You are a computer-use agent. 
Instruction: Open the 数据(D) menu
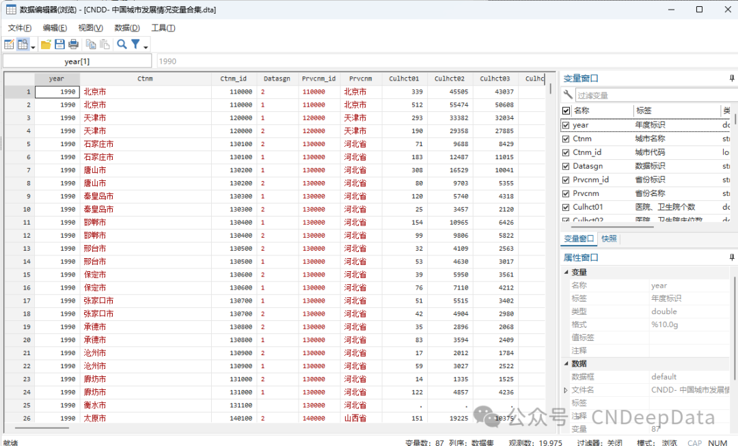pyautogui.click(x=127, y=28)
